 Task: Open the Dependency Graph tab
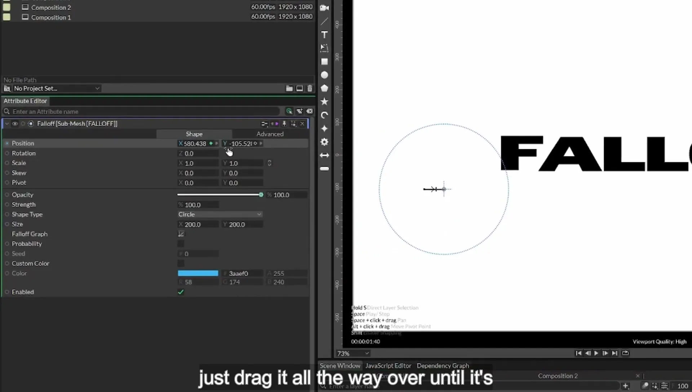[x=443, y=366]
